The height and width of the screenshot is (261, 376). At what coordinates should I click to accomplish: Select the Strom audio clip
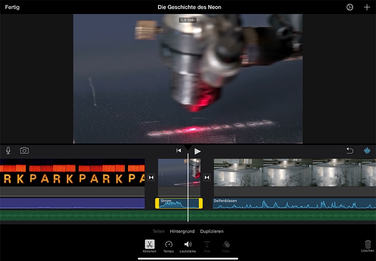(179, 203)
